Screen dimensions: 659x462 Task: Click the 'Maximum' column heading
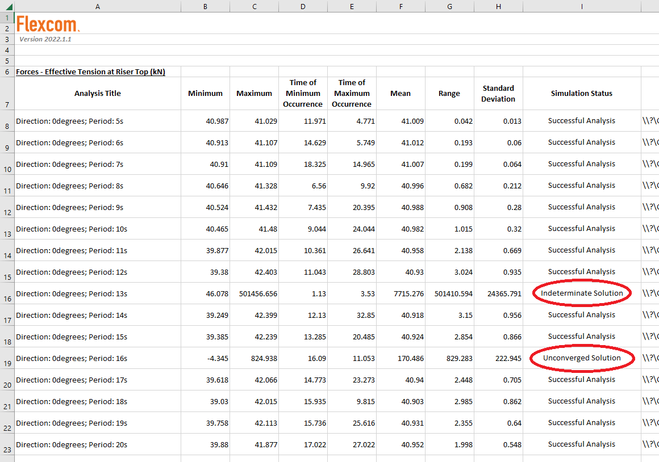coord(254,93)
